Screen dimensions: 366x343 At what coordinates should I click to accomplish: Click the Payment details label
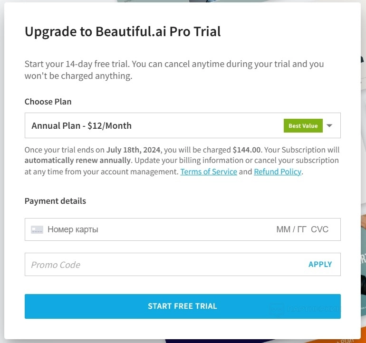point(55,201)
